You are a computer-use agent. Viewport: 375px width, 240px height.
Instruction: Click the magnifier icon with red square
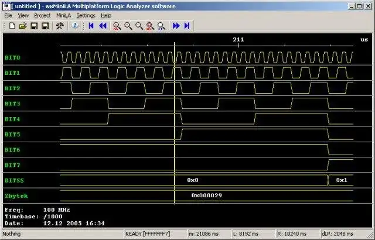150,26
